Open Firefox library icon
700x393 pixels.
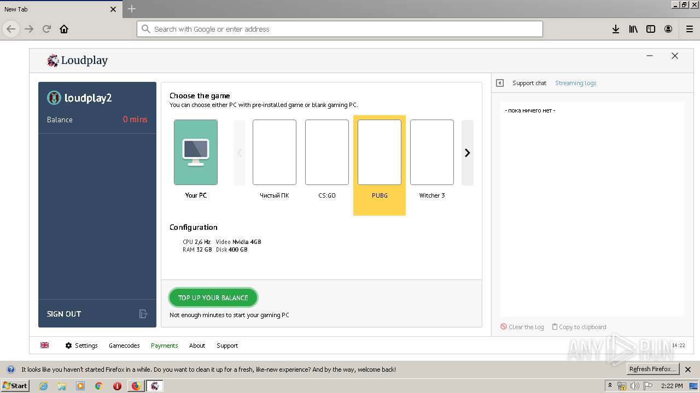(x=633, y=29)
